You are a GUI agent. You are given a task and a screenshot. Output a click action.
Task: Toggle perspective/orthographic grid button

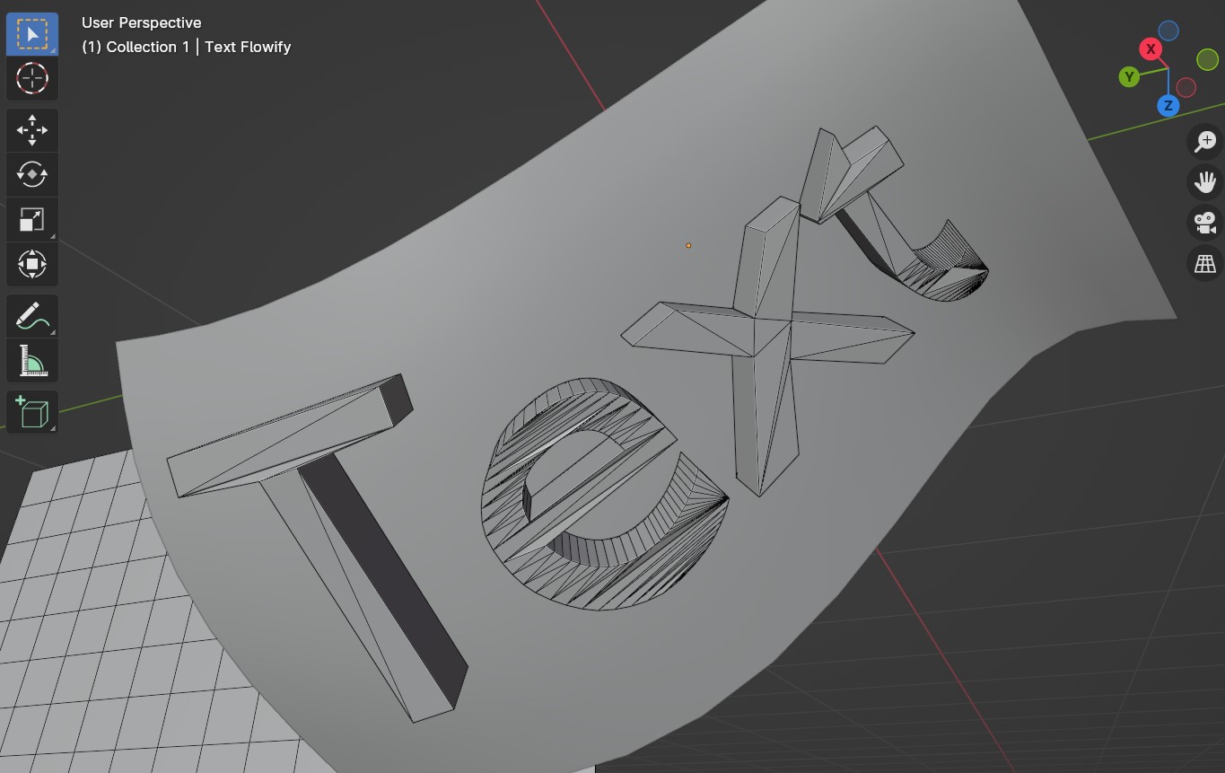coord(1204,264)
